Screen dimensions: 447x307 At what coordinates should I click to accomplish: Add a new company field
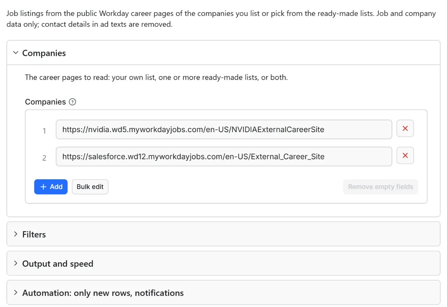click(51, 187)
